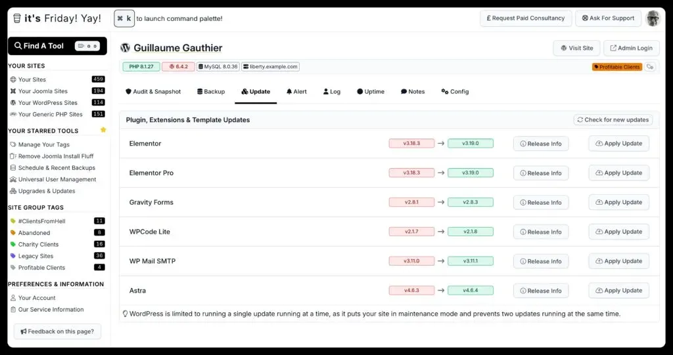The width and height of the screenshot is (673, 355).
Task: Open Release Info for Gravity Forms
Action: point(541,202)
